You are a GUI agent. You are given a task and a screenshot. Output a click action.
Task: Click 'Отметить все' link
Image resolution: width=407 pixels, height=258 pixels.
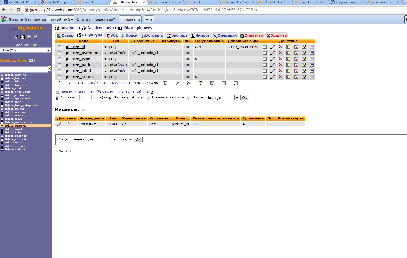[x=81, y=83]
